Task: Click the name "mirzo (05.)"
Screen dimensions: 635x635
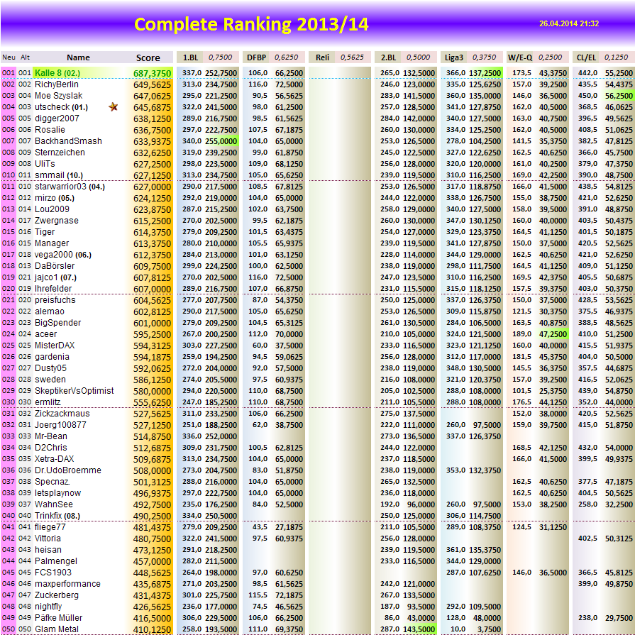Action: pyautogui.click(x=55, y=198)
